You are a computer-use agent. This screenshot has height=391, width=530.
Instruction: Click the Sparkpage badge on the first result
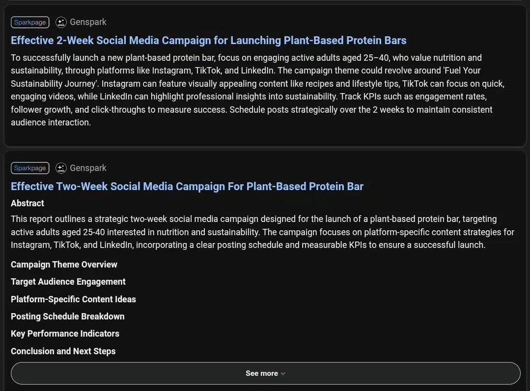point(30,22)
